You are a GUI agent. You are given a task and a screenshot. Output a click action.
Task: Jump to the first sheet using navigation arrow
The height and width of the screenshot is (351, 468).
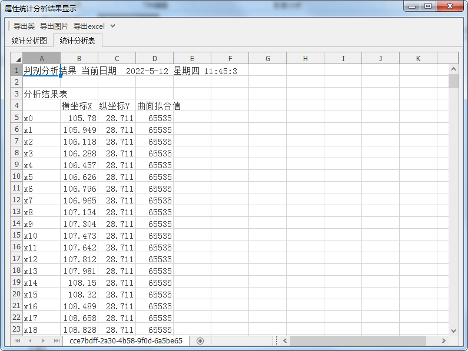point(17,341)
